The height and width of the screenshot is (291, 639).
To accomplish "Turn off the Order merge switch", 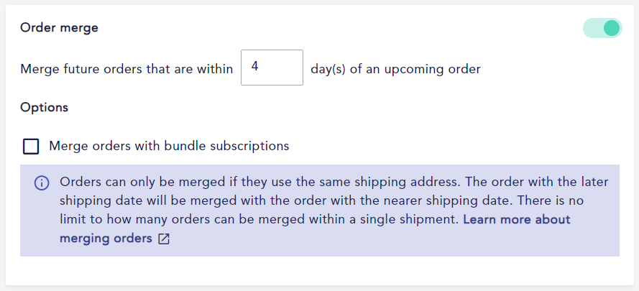I will click(602, 28).
